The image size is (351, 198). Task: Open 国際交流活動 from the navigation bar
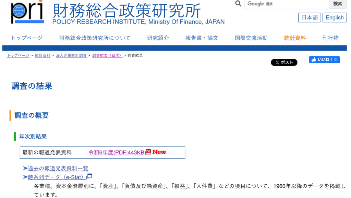tap(251, 38)
